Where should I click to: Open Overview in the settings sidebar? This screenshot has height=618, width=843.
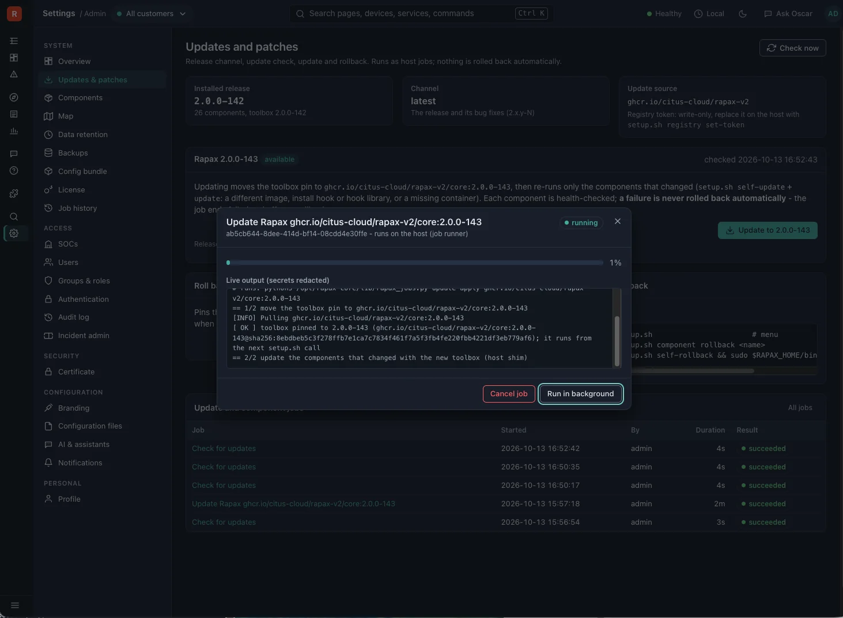[103, 62]
